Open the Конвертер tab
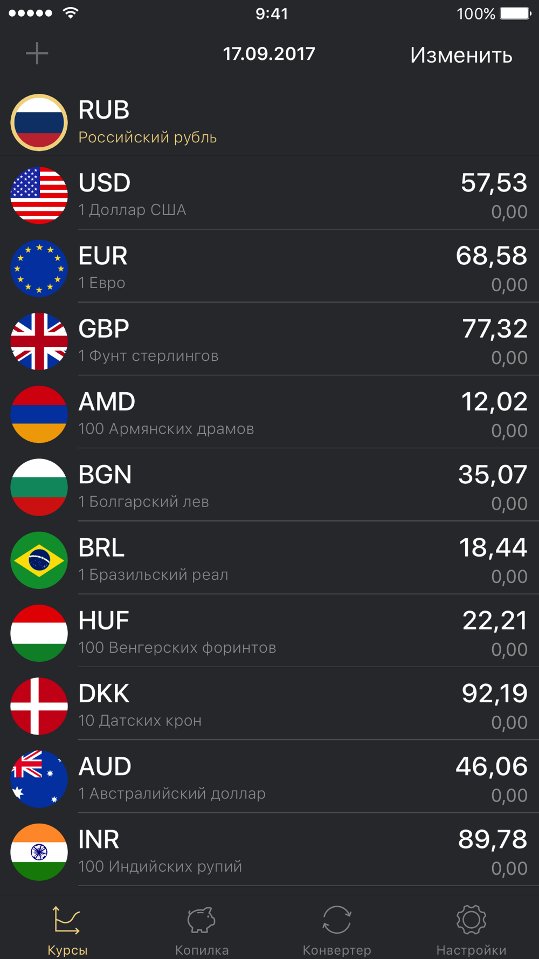539x959 pixels. click(337, 930)
